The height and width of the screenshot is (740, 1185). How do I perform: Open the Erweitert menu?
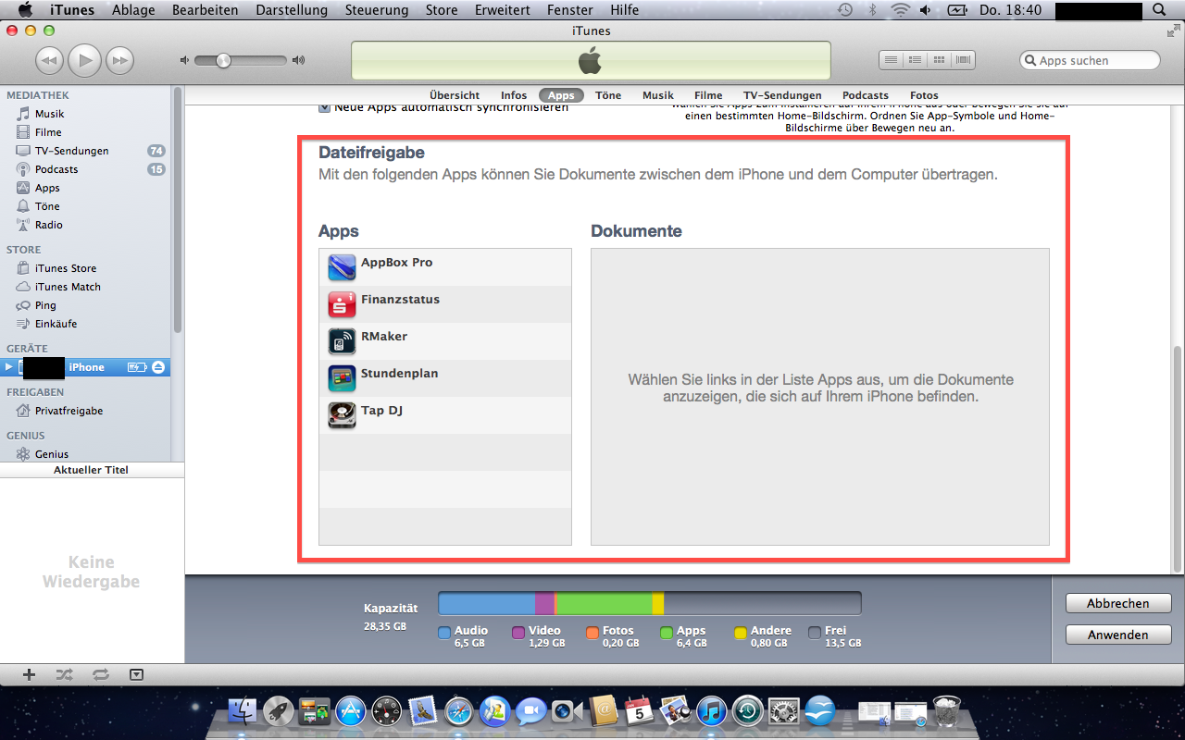click(x=504, y=10)
